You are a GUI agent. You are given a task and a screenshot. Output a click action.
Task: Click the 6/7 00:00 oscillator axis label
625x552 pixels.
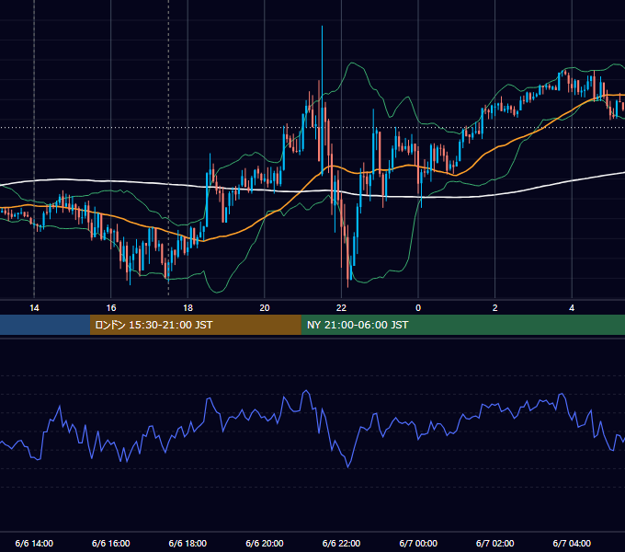[x=418, y=543]
